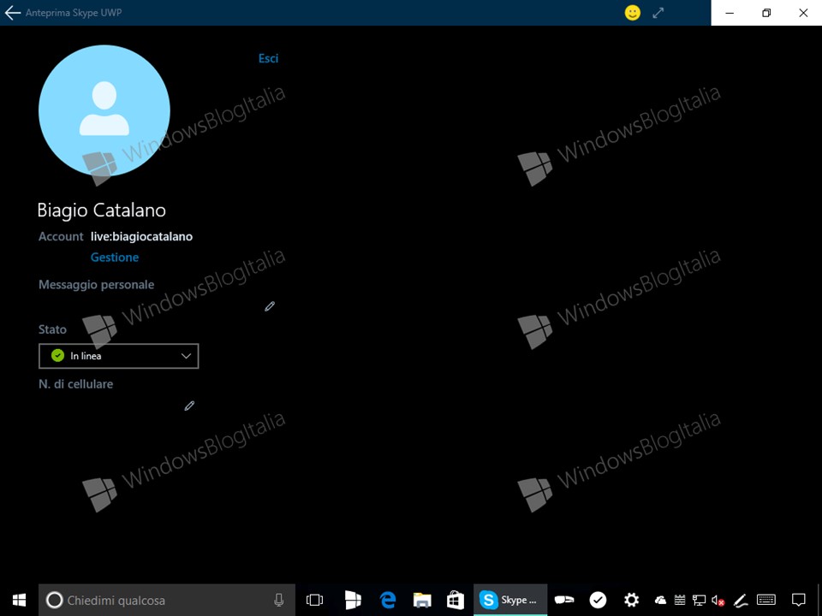Open the network tray icon
The width and height of the screenshot is (822, 616).
(699, 601)
